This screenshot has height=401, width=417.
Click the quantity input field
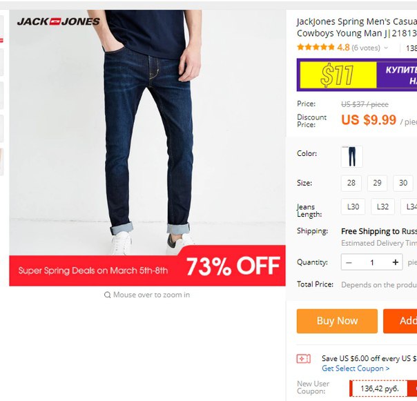[x=372, y=262]
